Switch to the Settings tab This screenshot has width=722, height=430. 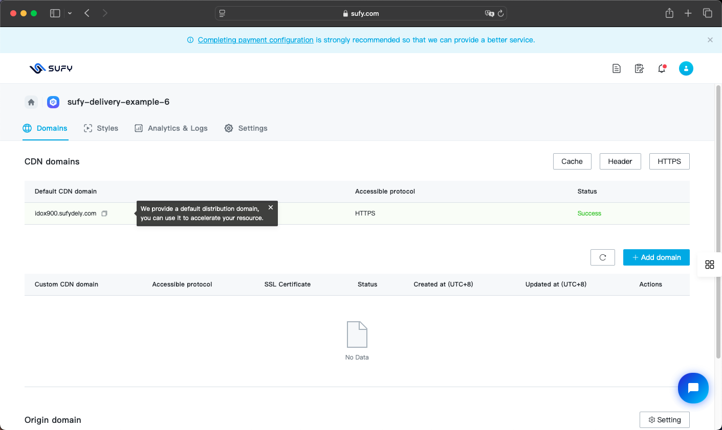coord(246,128)
